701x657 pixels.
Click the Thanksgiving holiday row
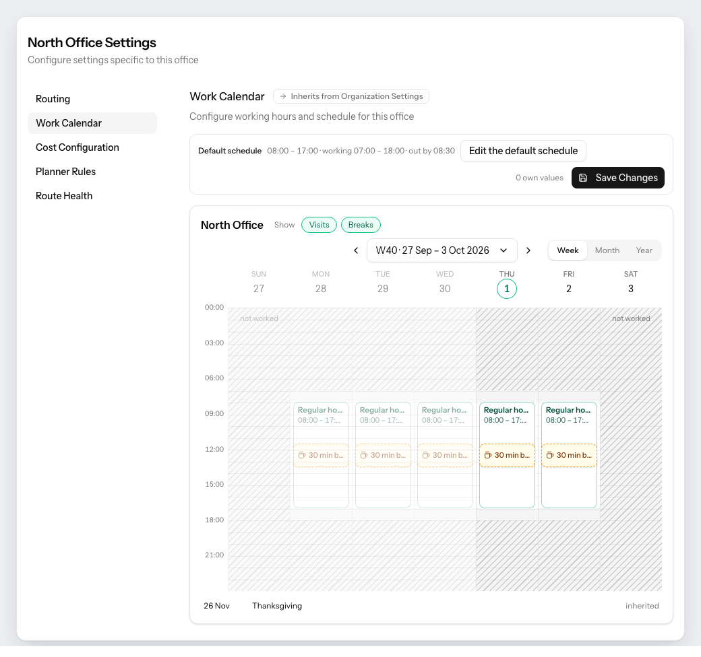tap(431, 606)
